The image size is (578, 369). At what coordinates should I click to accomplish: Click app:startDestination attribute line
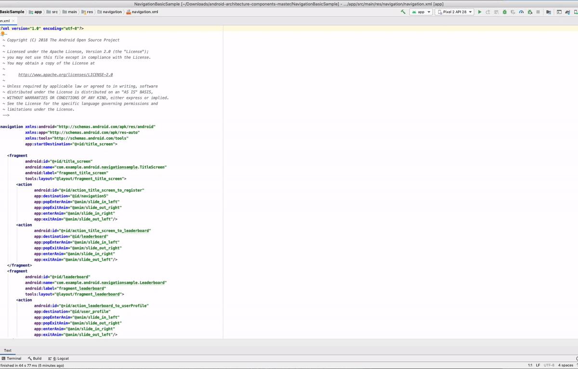(x=71, y=144)
